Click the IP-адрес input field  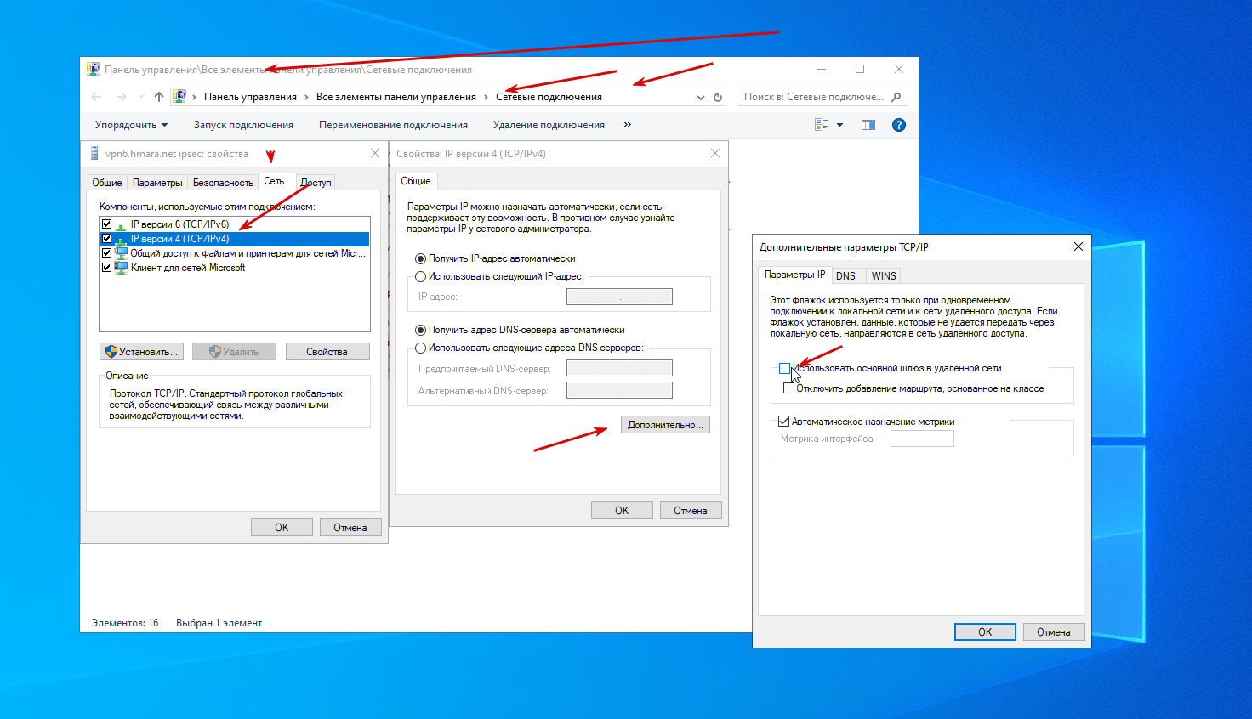tap(619, 297)
